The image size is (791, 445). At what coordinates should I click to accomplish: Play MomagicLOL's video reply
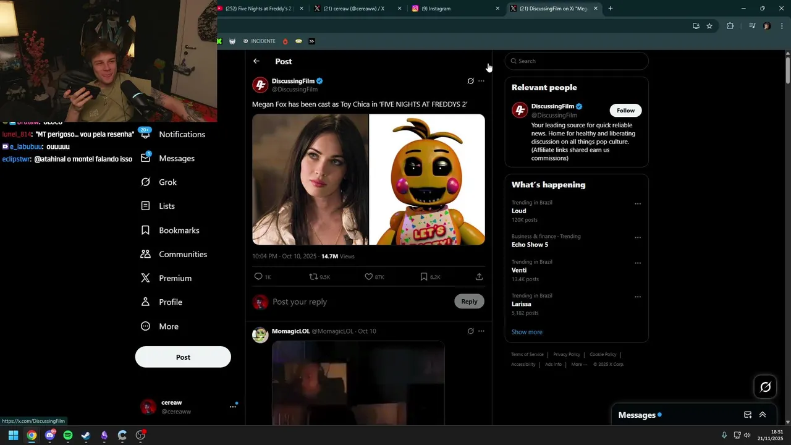pyautogui.click(x=358, y=383)
